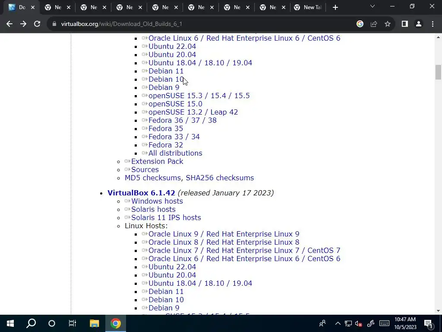Image resolution: width=442 pixels, height=332 pixels.
Task: Open Windows hosts link for 6.1.42
Action: (157, 201)
